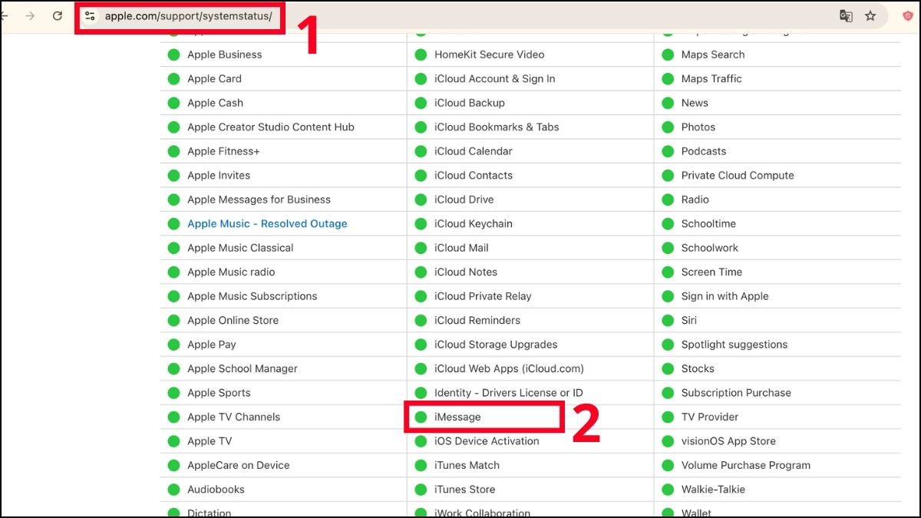Click status dot next to Apple Card
Viewport: 921px width, 518px height.
pos(173,79)
